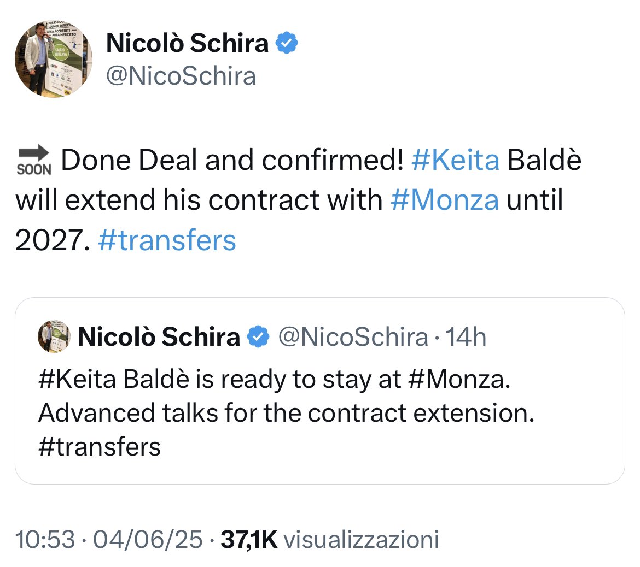Click the 04/06/25 date below tweet
Image resolution: width=640 pixels, height=567 pixels.
(x=148, y=539)
